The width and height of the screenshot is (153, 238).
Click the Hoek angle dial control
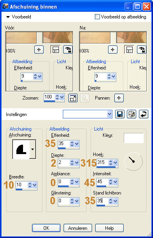pos(133,162)
